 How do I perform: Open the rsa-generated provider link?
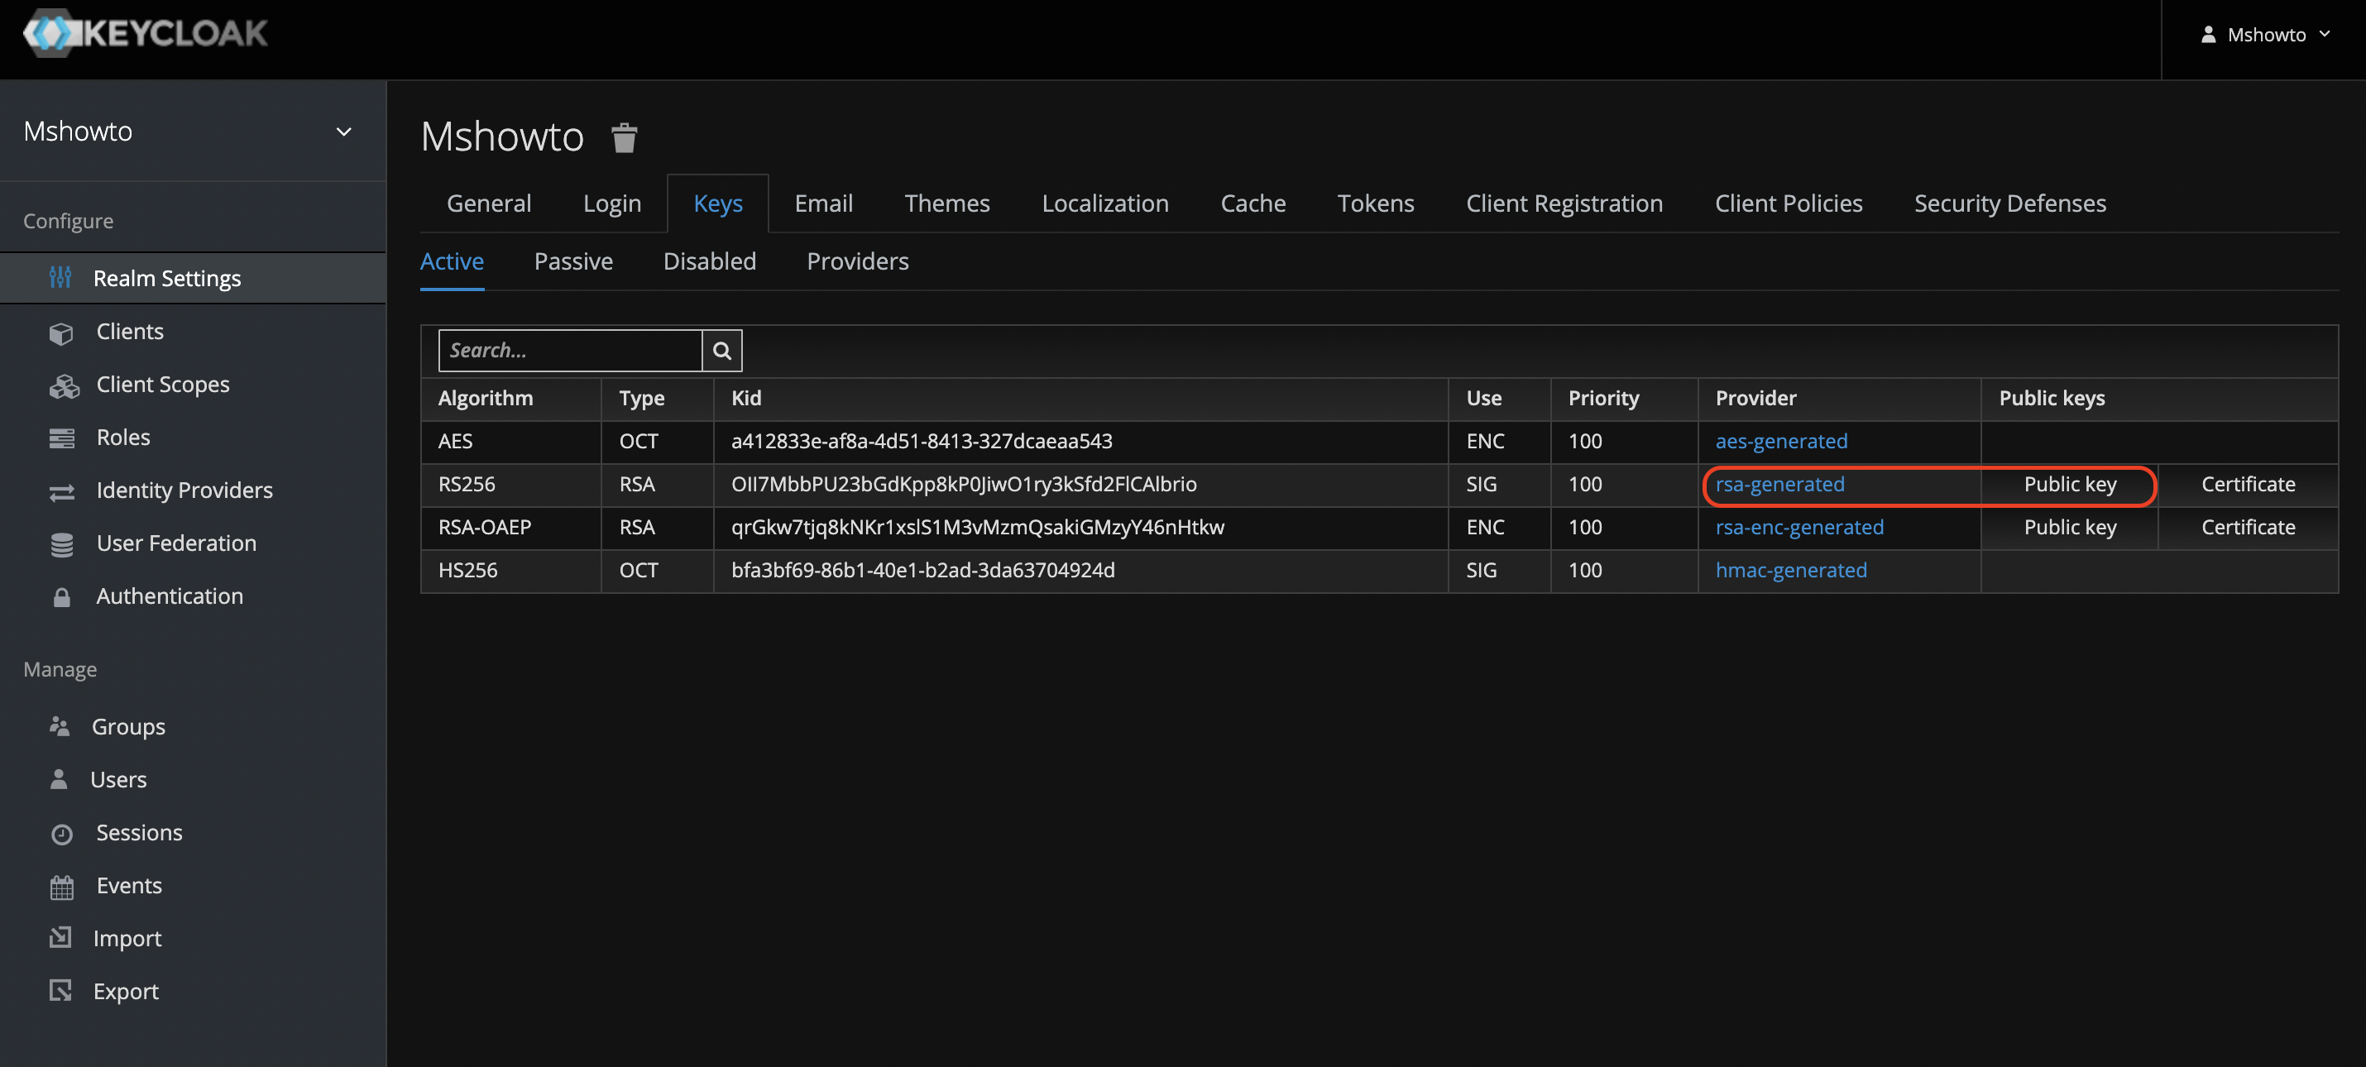tap(1779, 484)
